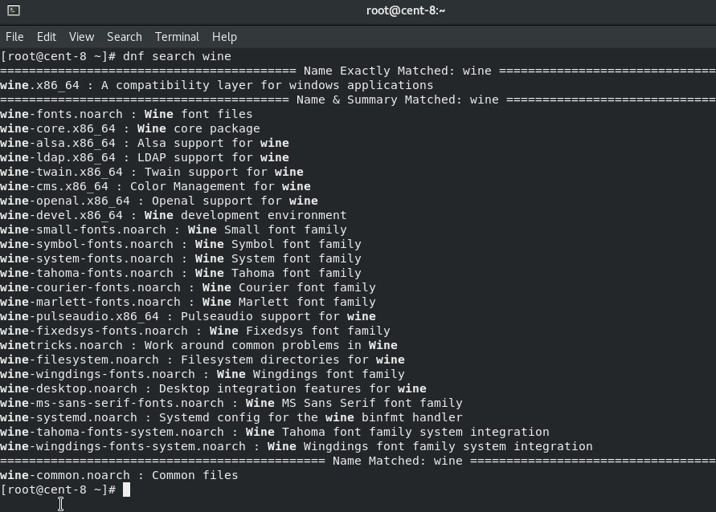Click the wine-devel.x86_64 package line
The image size is (716, 512).
point(173,215)
